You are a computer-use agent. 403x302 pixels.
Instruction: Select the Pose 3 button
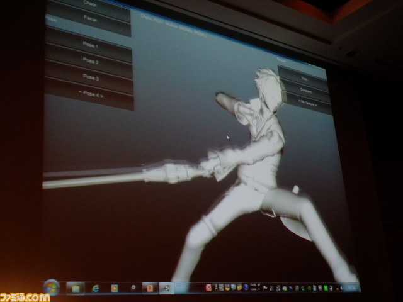[90, 77]
